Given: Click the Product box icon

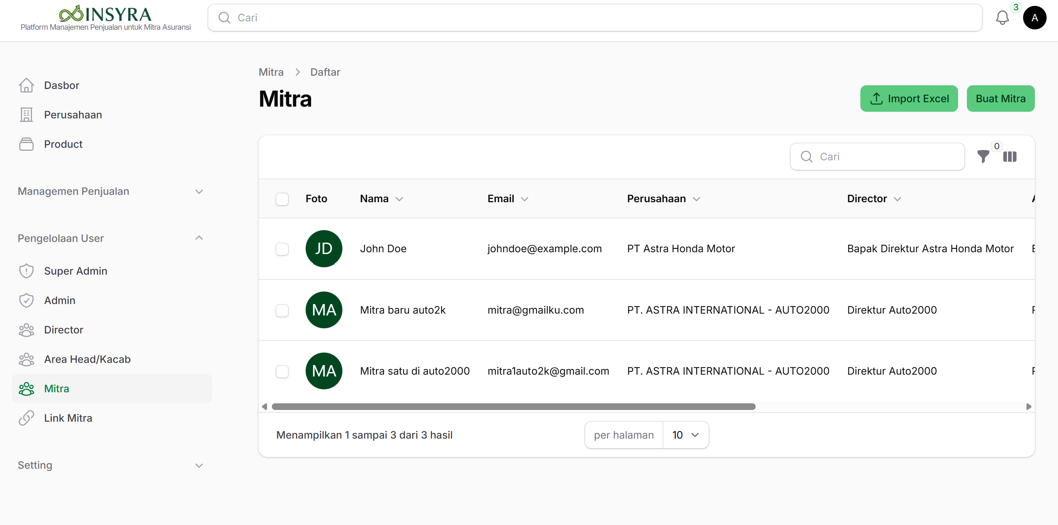Looking at the screenshot, I should pos(26,144).
